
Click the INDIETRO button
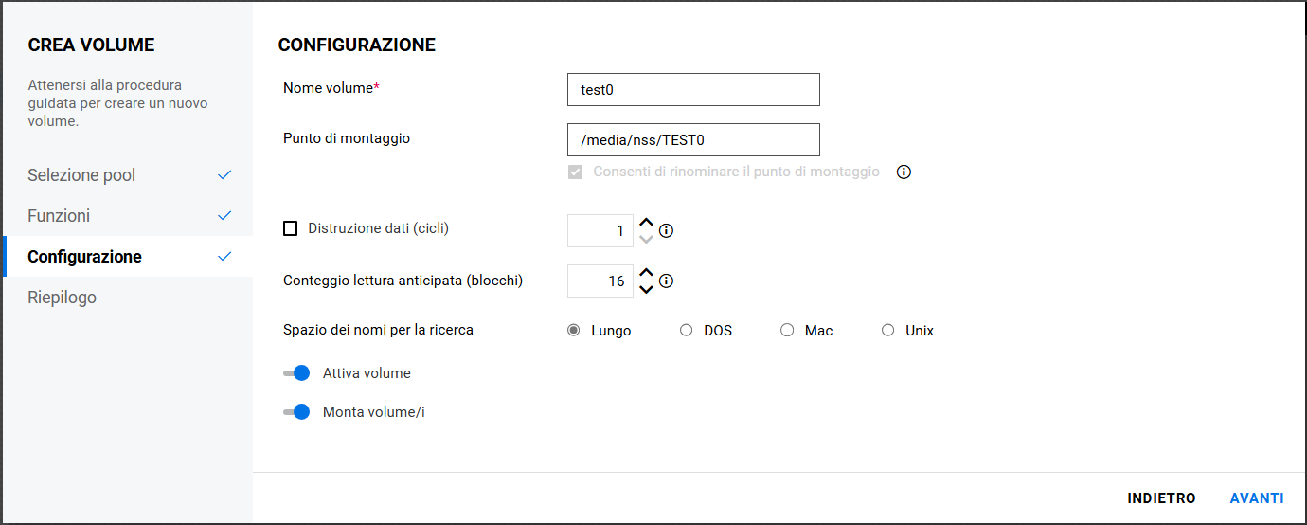click(x=1161, y=498)
